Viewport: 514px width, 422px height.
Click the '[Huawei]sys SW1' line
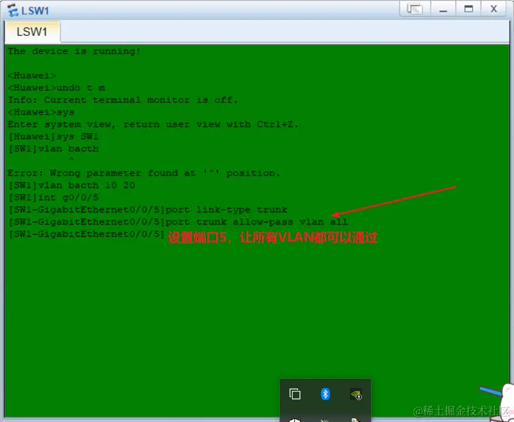coord(53,136)
